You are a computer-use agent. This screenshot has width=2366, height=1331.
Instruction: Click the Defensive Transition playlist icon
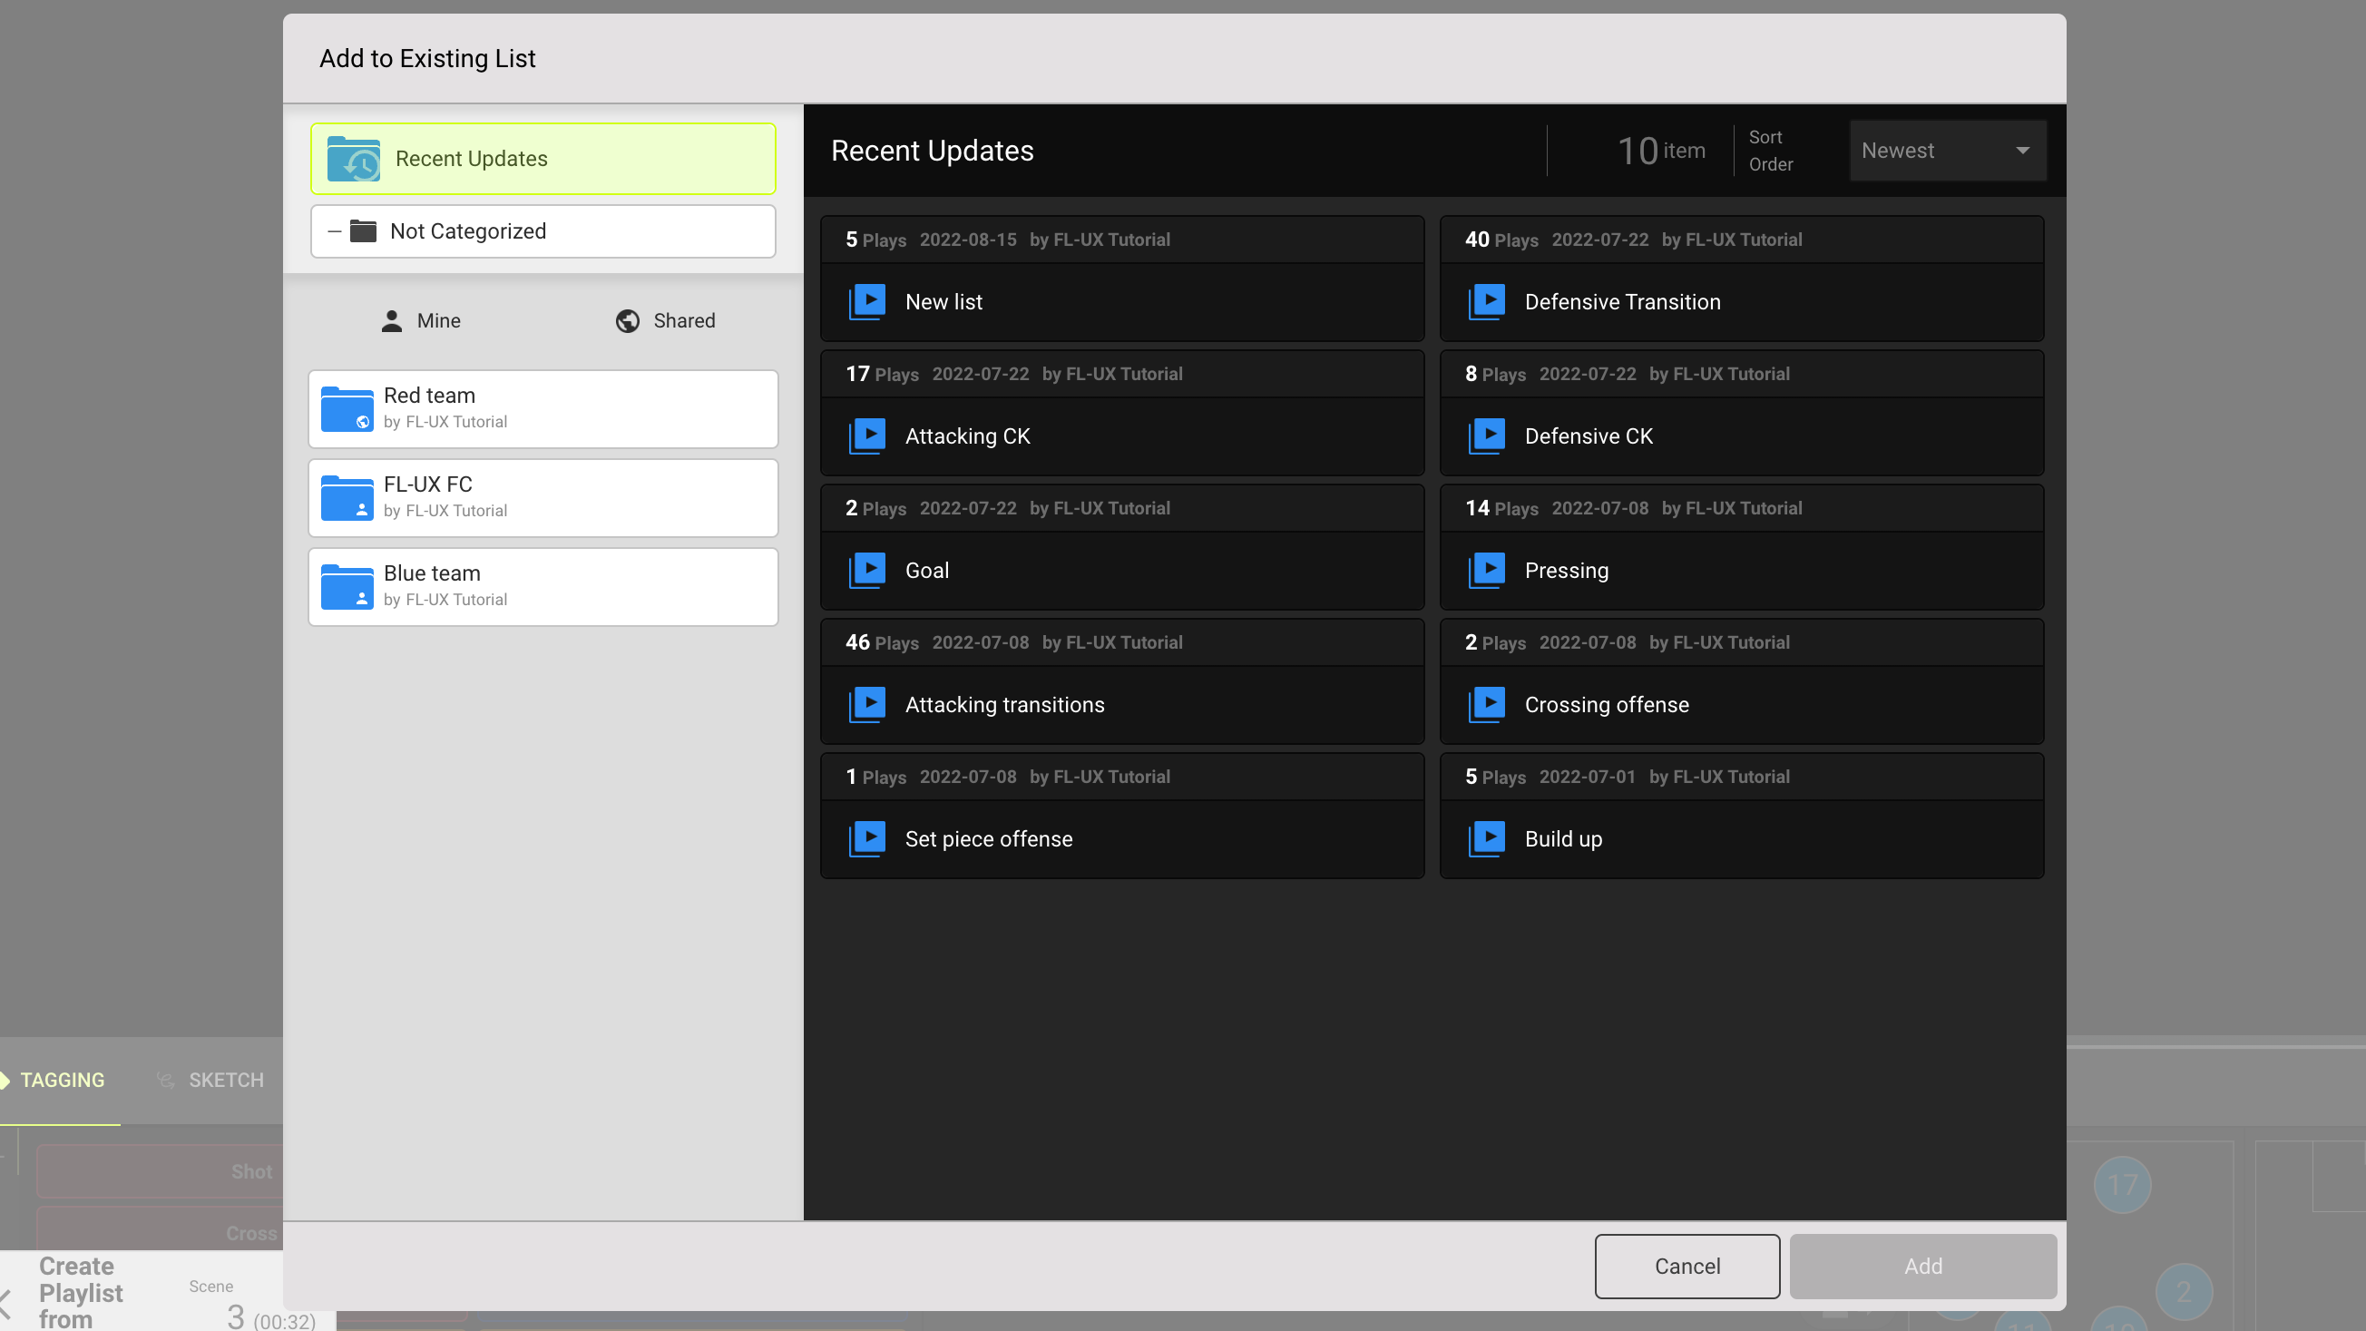coord(1487,302)
